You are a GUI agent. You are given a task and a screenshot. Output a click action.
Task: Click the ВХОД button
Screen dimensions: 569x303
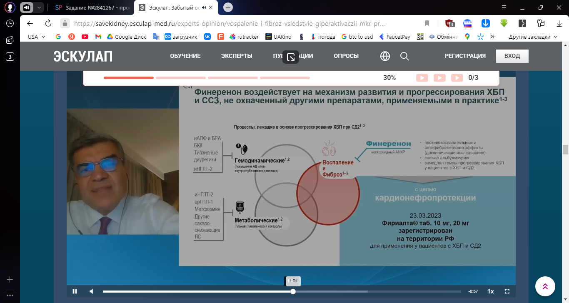512,56
